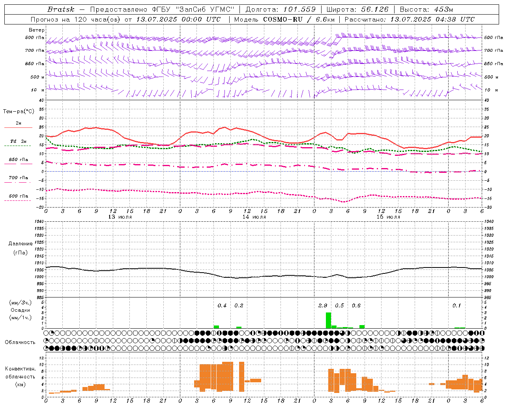
Task: Click the 'Модель COSMO-RU / 6.6км' model label
Action: point(284,19)
